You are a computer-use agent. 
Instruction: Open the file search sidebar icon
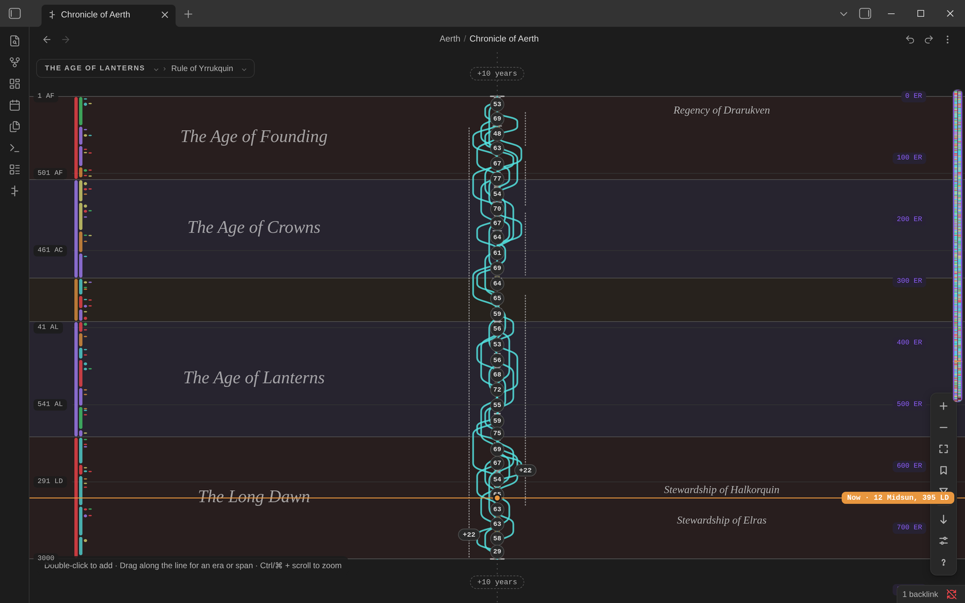tap(15, 40)
